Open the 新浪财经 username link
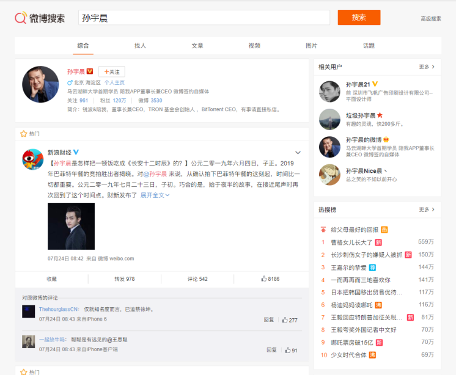Image resolution: width=456 pixels, height=375 pixels. point(59,153)
